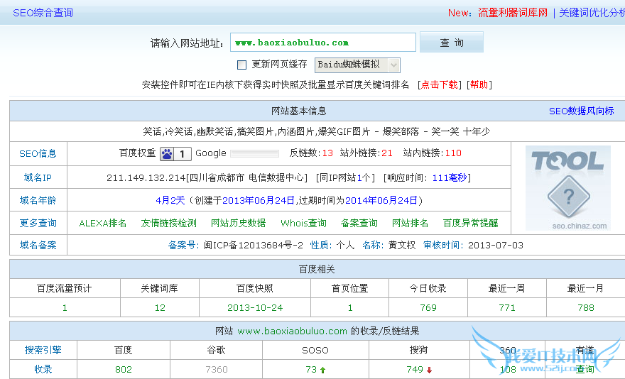Open the 帮助 help link
Screen dimensions: 625x379
(479, 84)
